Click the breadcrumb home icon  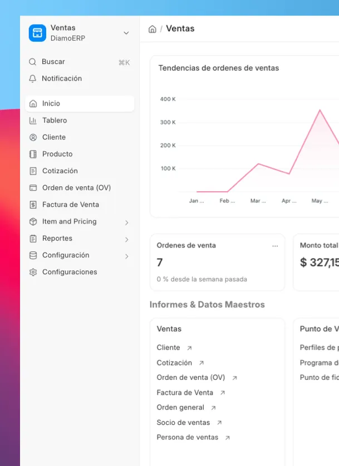(153, 29)
